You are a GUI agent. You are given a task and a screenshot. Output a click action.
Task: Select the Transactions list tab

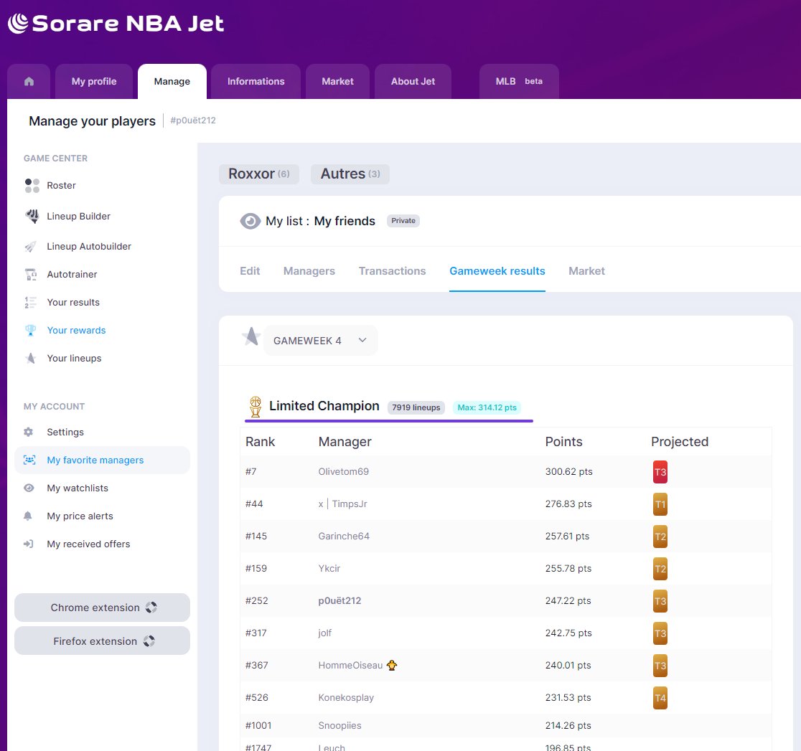[393, 271]
